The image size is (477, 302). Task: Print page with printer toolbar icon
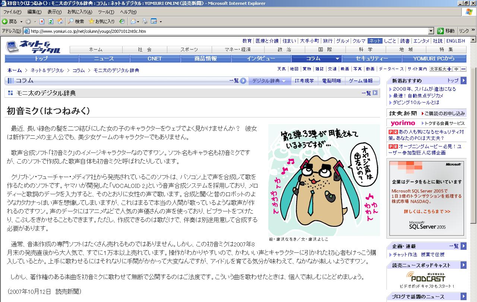(145, 22)
